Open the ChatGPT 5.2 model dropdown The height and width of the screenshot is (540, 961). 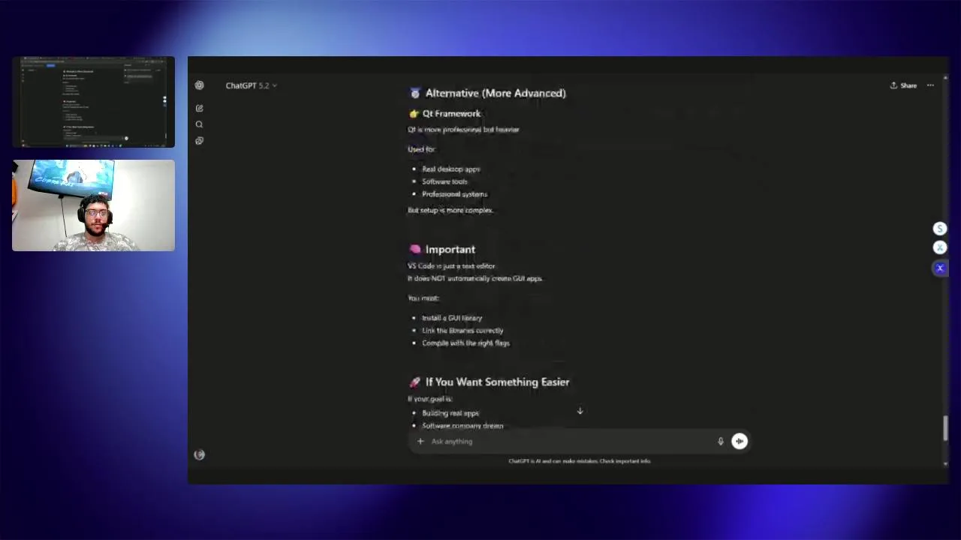pyautogui.click(x=251, y=85)
